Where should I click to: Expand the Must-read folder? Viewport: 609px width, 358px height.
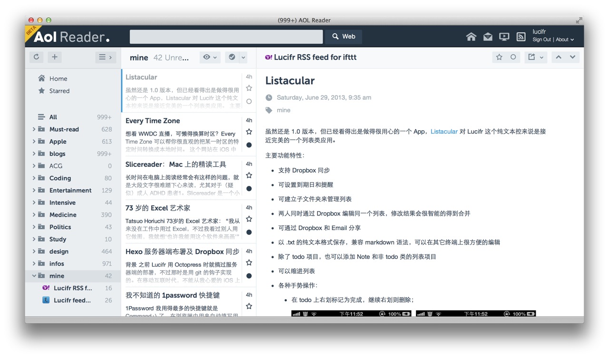point(34,129)
